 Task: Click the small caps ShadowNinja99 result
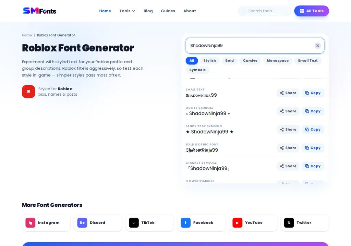pyautogui.click(x=201, y=95)
